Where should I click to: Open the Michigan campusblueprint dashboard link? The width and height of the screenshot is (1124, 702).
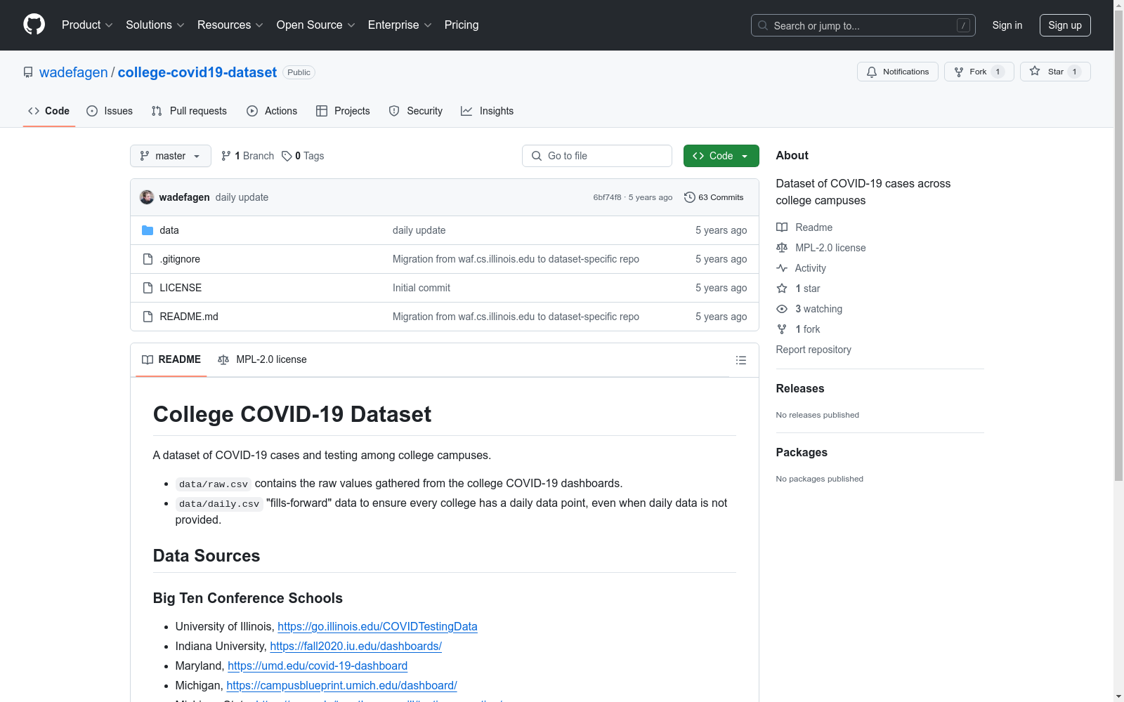[x=342, y=685]
